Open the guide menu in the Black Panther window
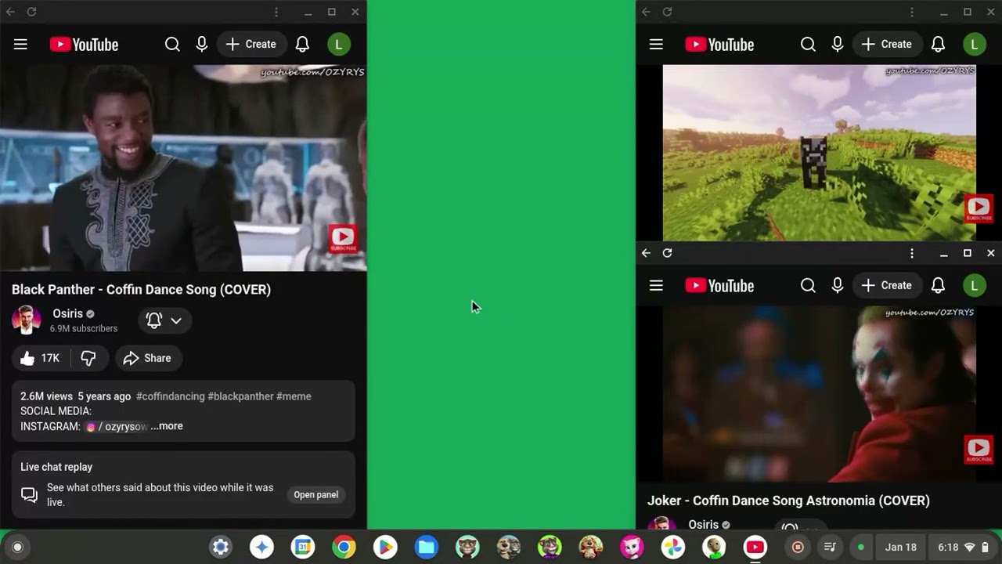The width and height of the screenshot is (1002, 564). [x=20, y=45]
